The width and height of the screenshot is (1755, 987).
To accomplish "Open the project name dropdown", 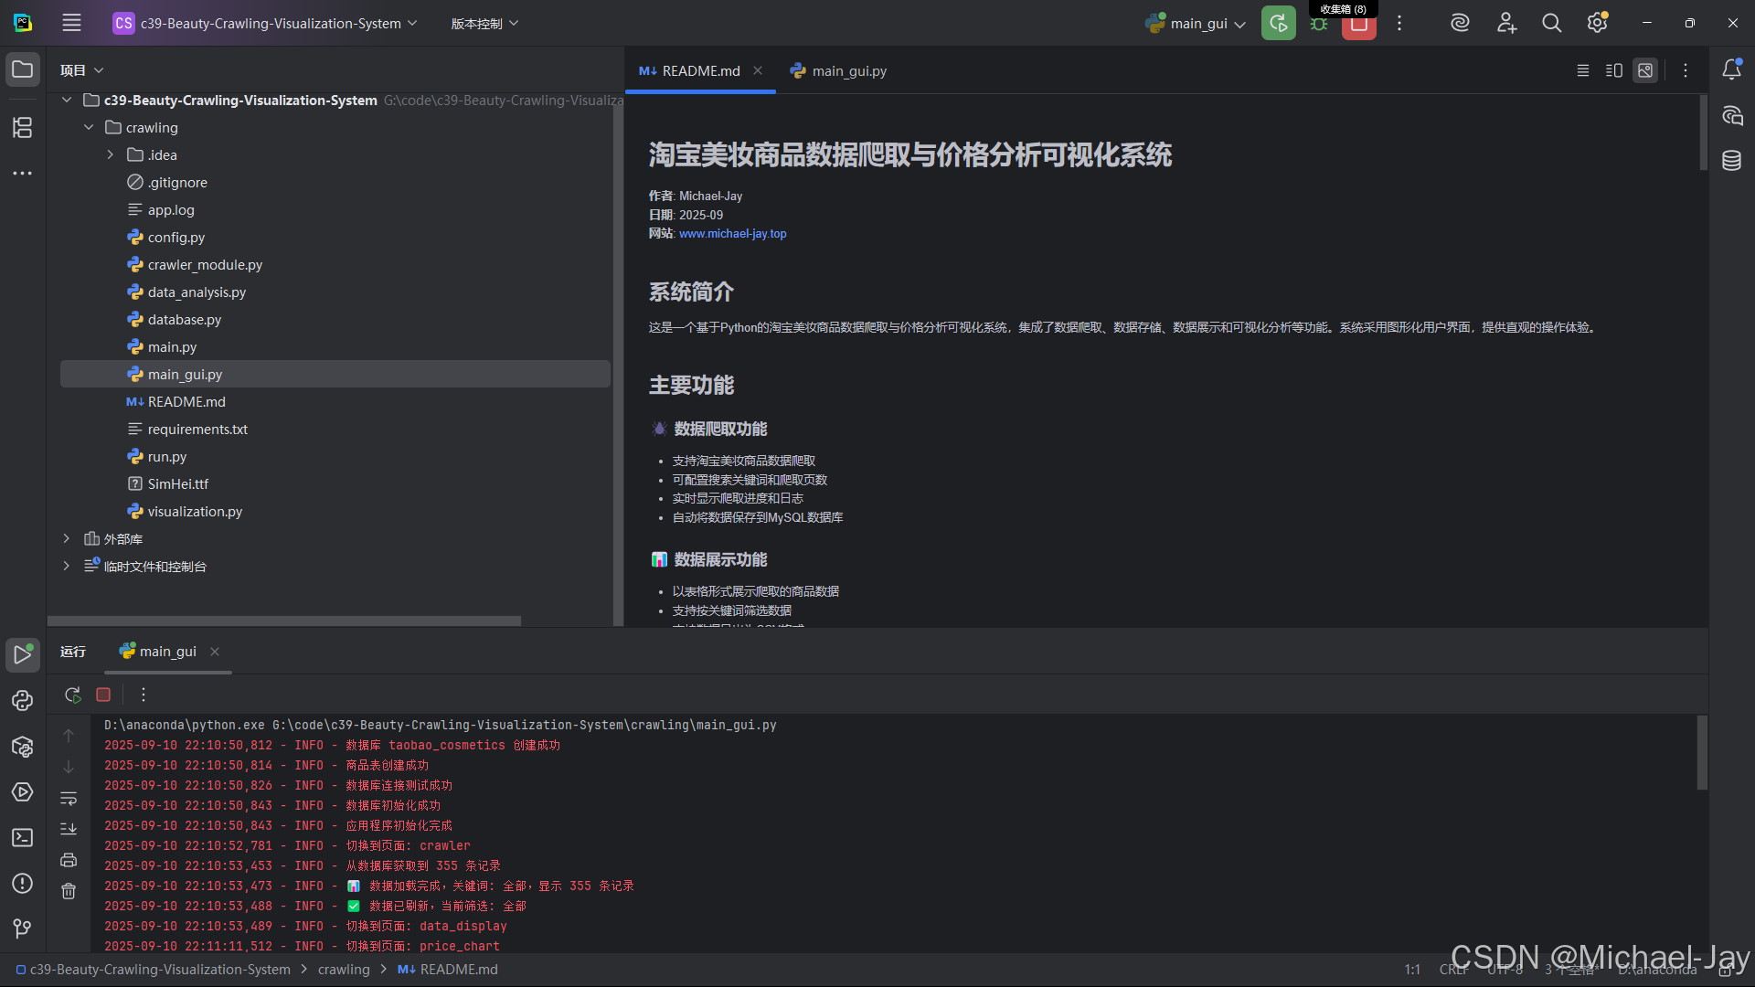I will pyautogui.click(x=265, y=23).
